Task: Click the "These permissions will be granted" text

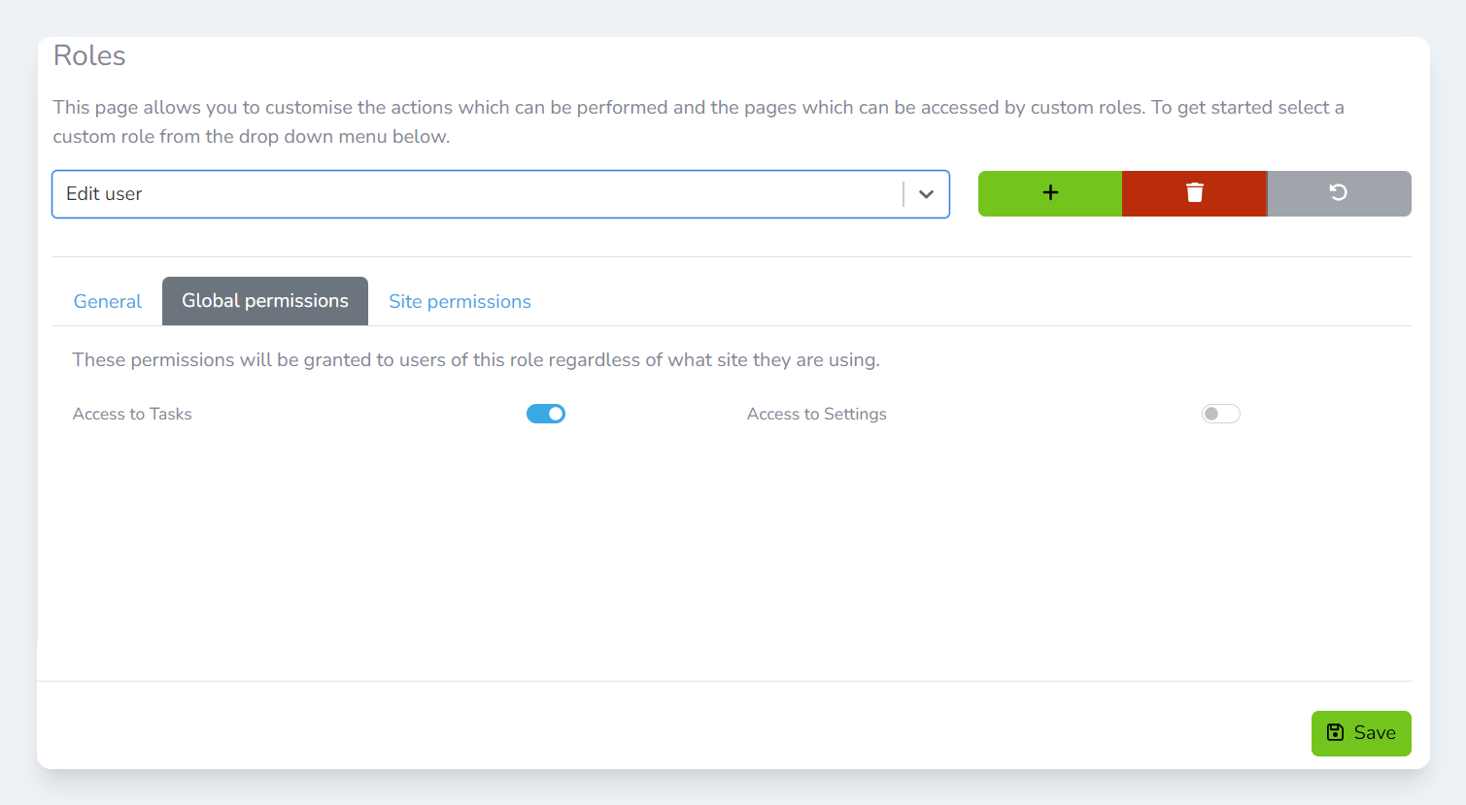Action: point(476,360)
